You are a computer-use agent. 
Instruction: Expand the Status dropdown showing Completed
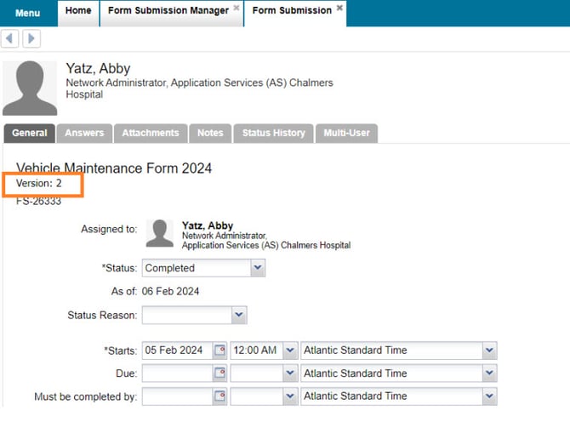tap(258, 268)
